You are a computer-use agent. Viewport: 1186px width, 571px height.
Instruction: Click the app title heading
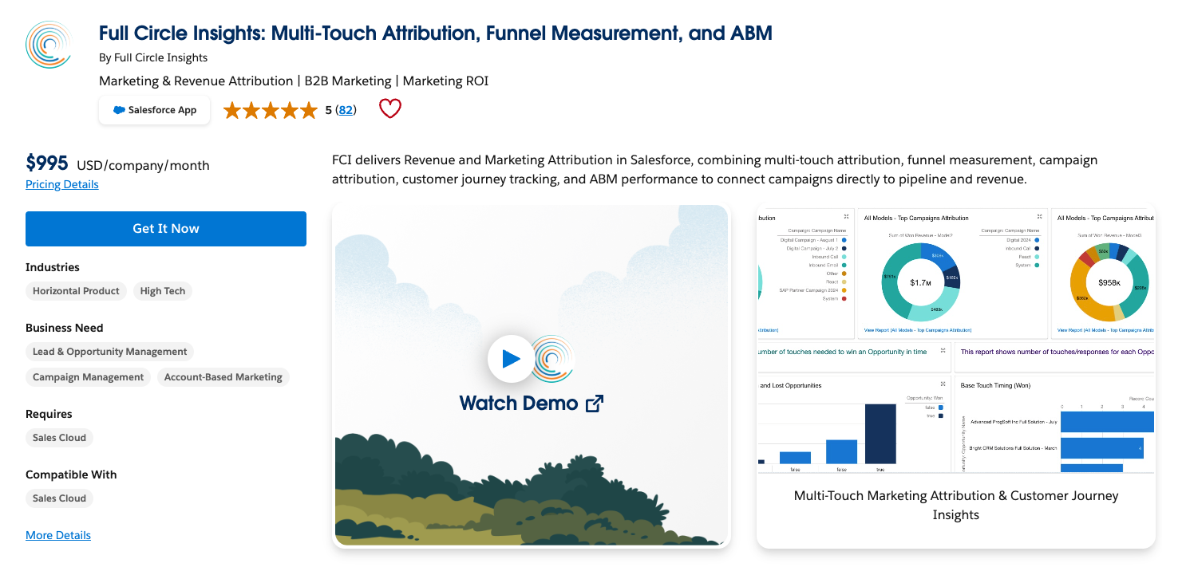[436, 33]
